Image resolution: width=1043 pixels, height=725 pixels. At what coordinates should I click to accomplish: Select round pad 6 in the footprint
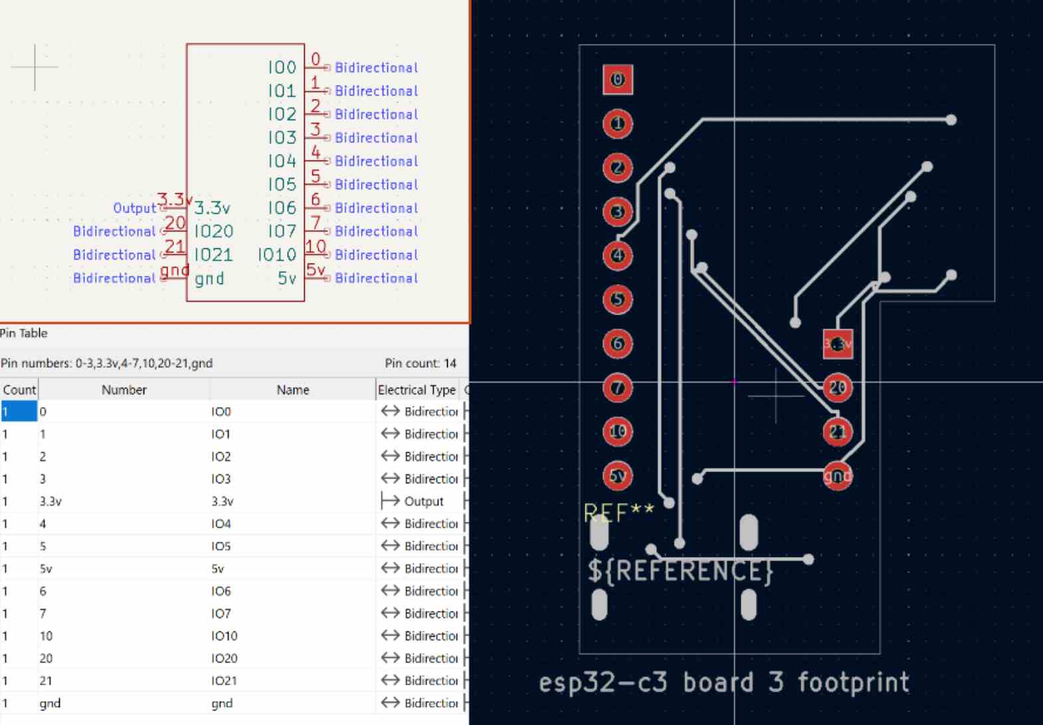(618, 344)
